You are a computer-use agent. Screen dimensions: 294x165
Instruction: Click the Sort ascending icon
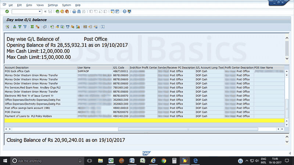pos(15,27)
